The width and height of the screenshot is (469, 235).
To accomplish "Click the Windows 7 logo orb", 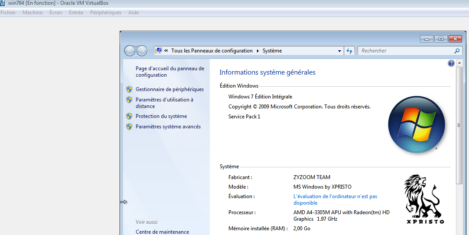I will point(417,124).
